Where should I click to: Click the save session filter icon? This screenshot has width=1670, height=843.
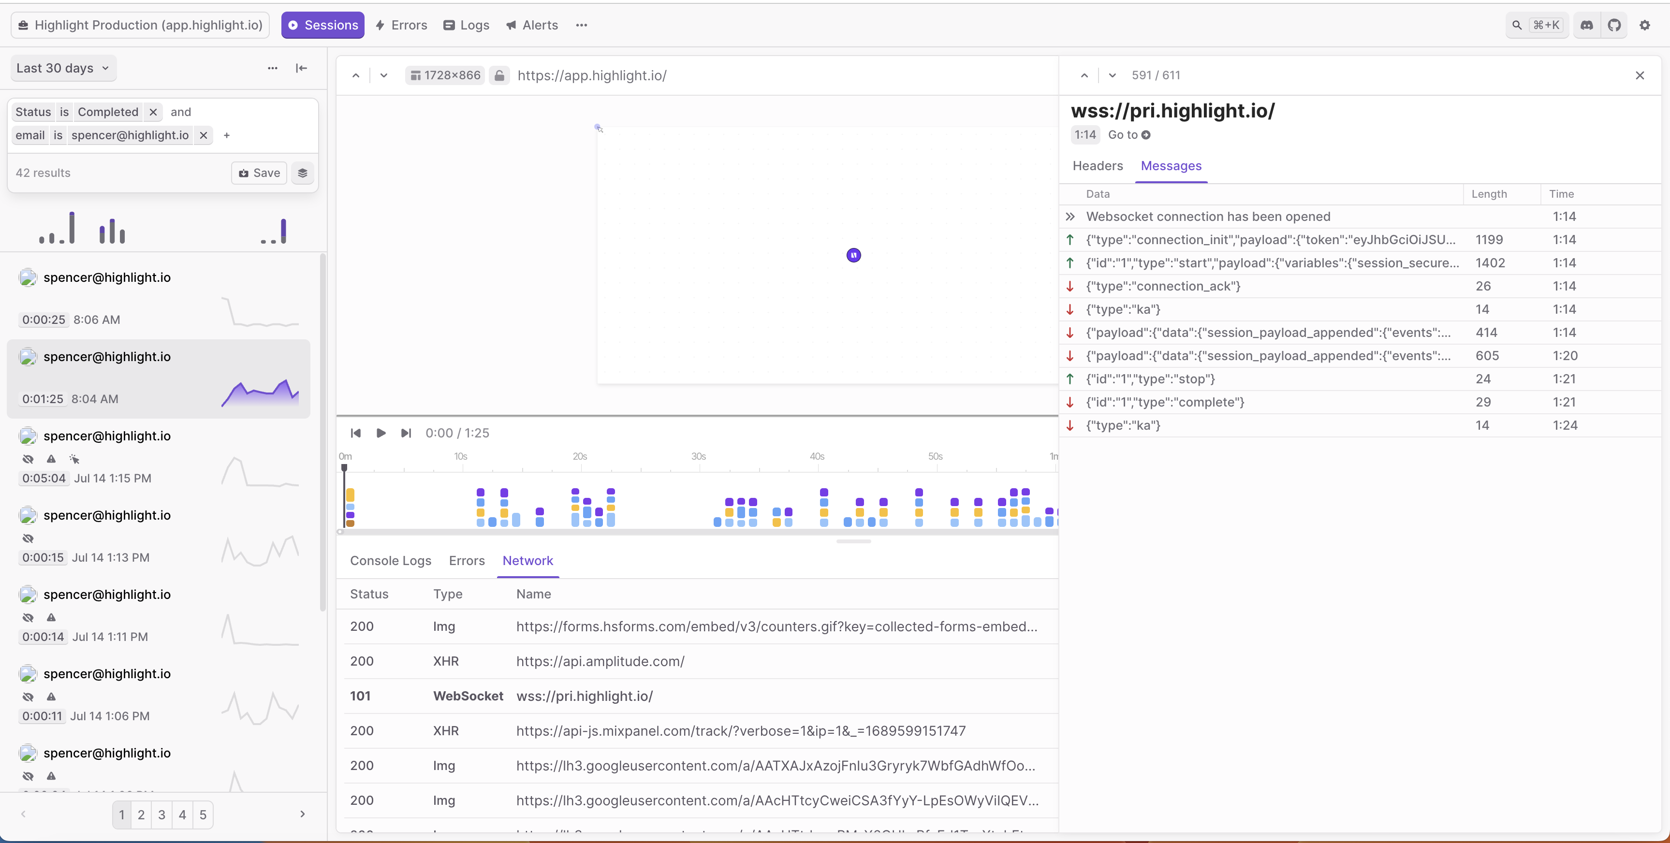[x=259, y=172]
